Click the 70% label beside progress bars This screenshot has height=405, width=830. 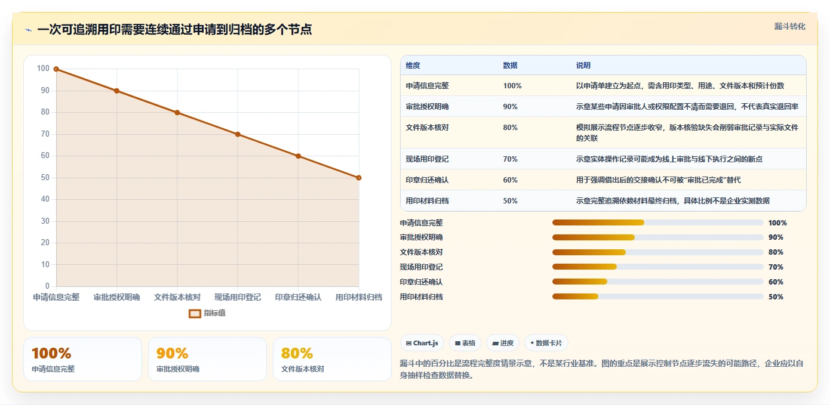pos(776,267)
